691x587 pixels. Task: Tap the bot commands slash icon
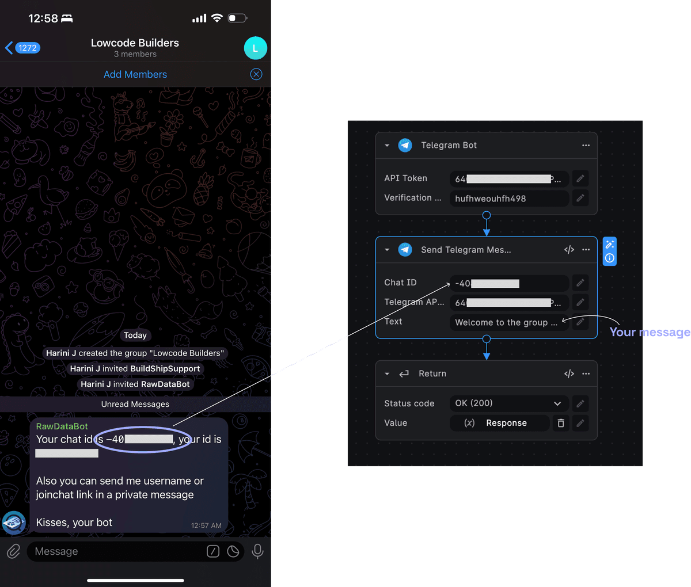pos(213,551)
